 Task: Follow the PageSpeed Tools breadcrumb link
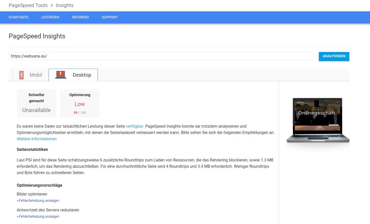[28, 5]
